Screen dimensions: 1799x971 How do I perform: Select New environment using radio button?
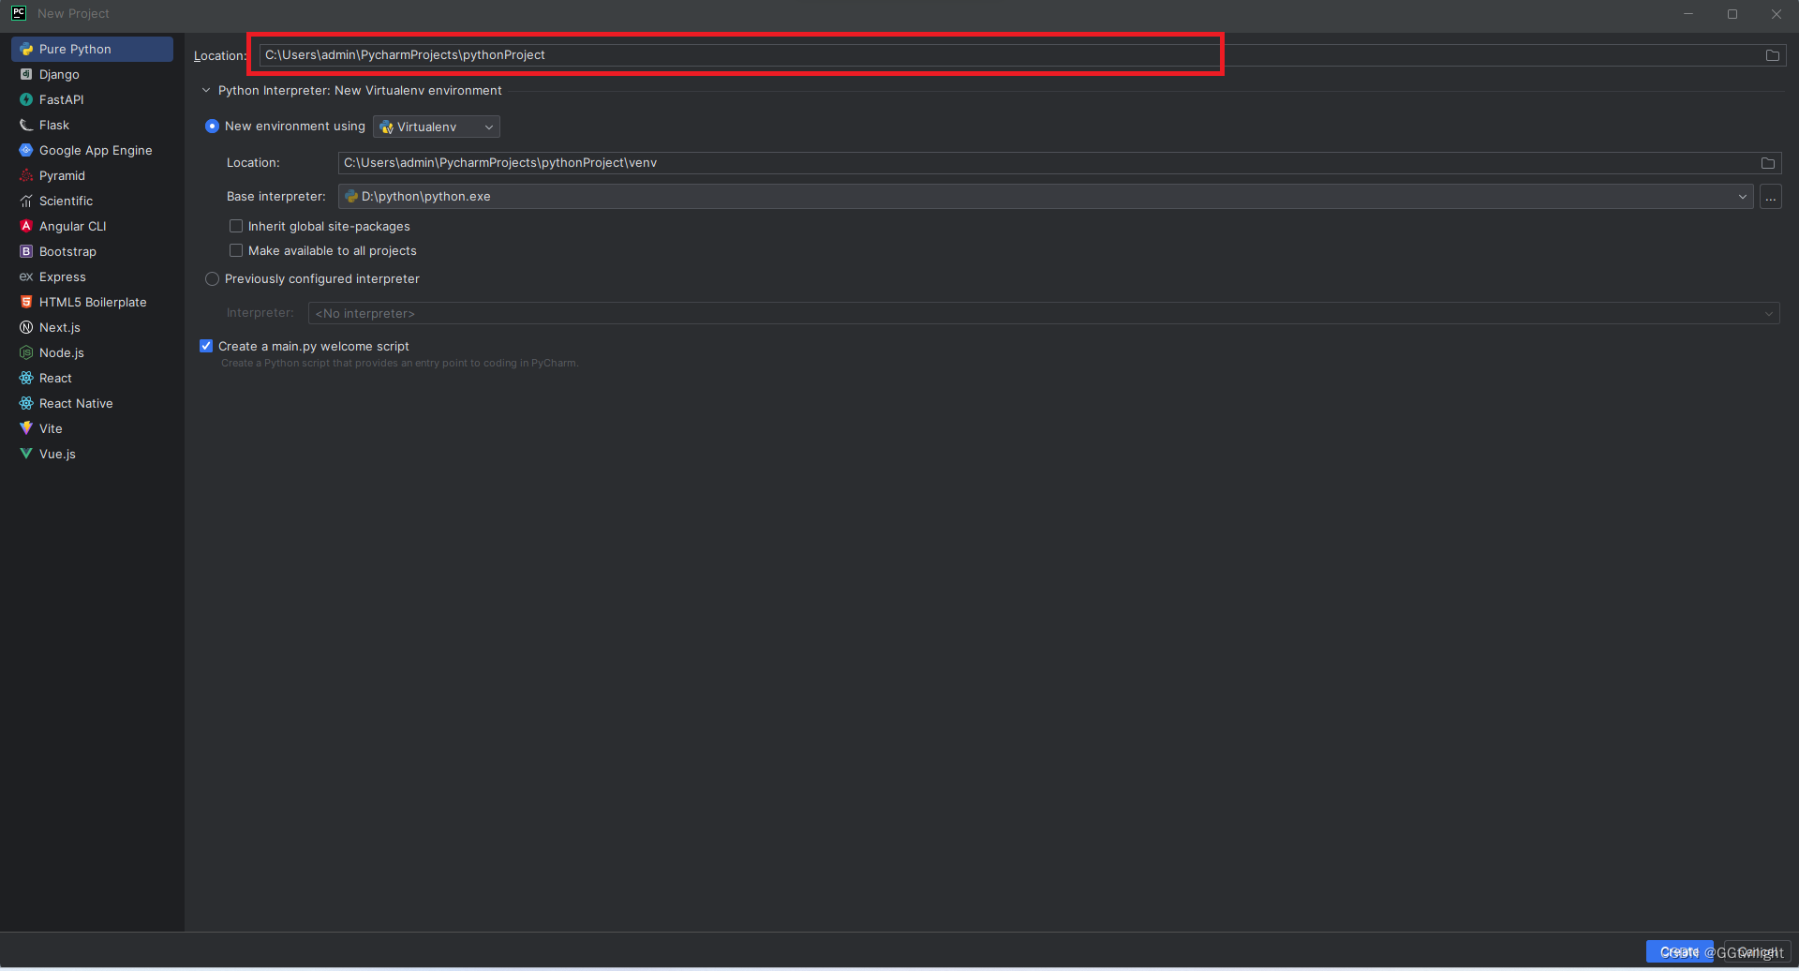pyautogui.click(x=213, y=127)
